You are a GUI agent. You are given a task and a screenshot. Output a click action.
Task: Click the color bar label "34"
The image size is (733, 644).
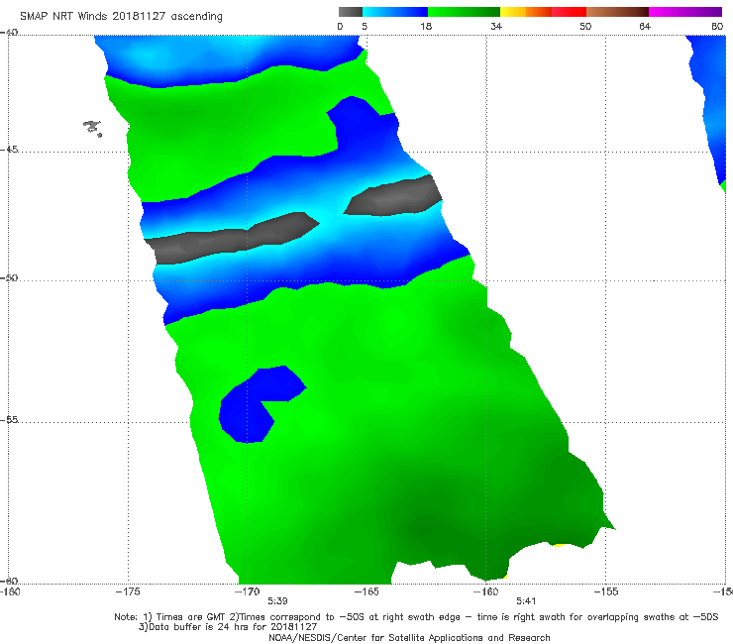pyautogui.click(x=496, y=27)
